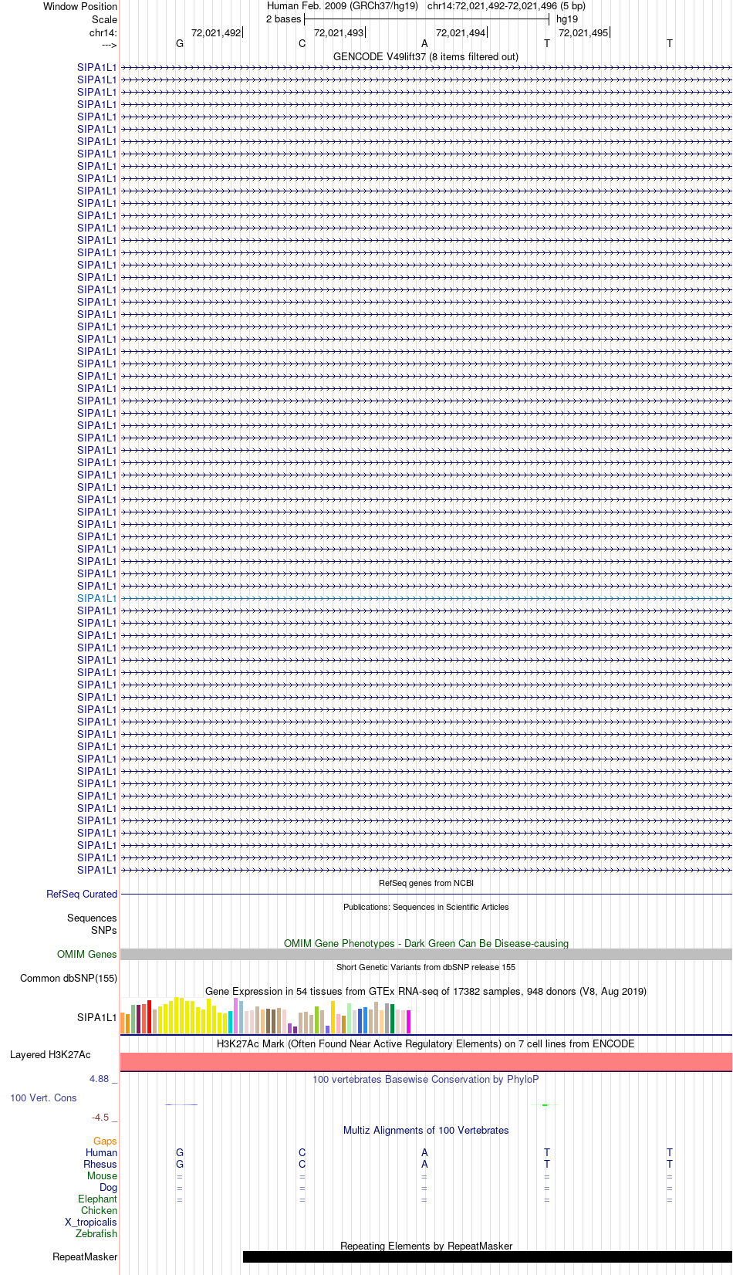
Task: Click the base C in the ruler sequence
Action: (302, 44)
